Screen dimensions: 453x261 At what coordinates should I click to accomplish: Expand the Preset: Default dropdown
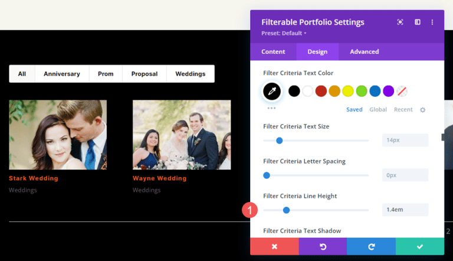284,33
